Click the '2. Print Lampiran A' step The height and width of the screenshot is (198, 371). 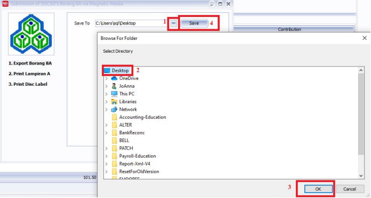[x=29, y=74]
